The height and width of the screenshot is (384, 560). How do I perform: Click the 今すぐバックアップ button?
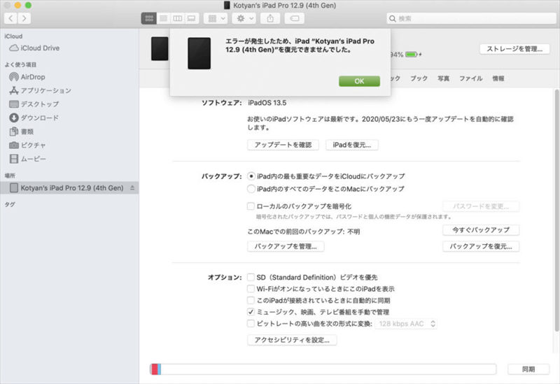480,230
